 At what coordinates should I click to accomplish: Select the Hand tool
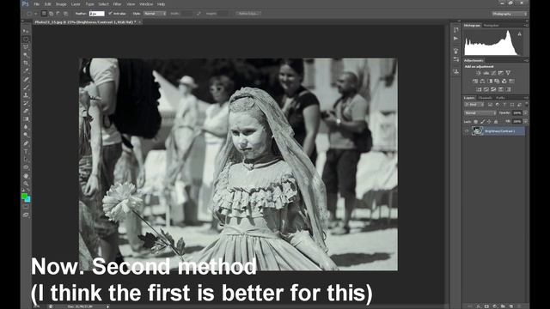pos(26,175)
